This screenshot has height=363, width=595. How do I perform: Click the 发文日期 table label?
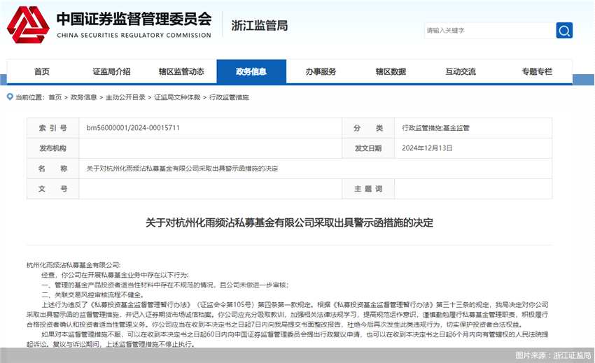(368, 148)
